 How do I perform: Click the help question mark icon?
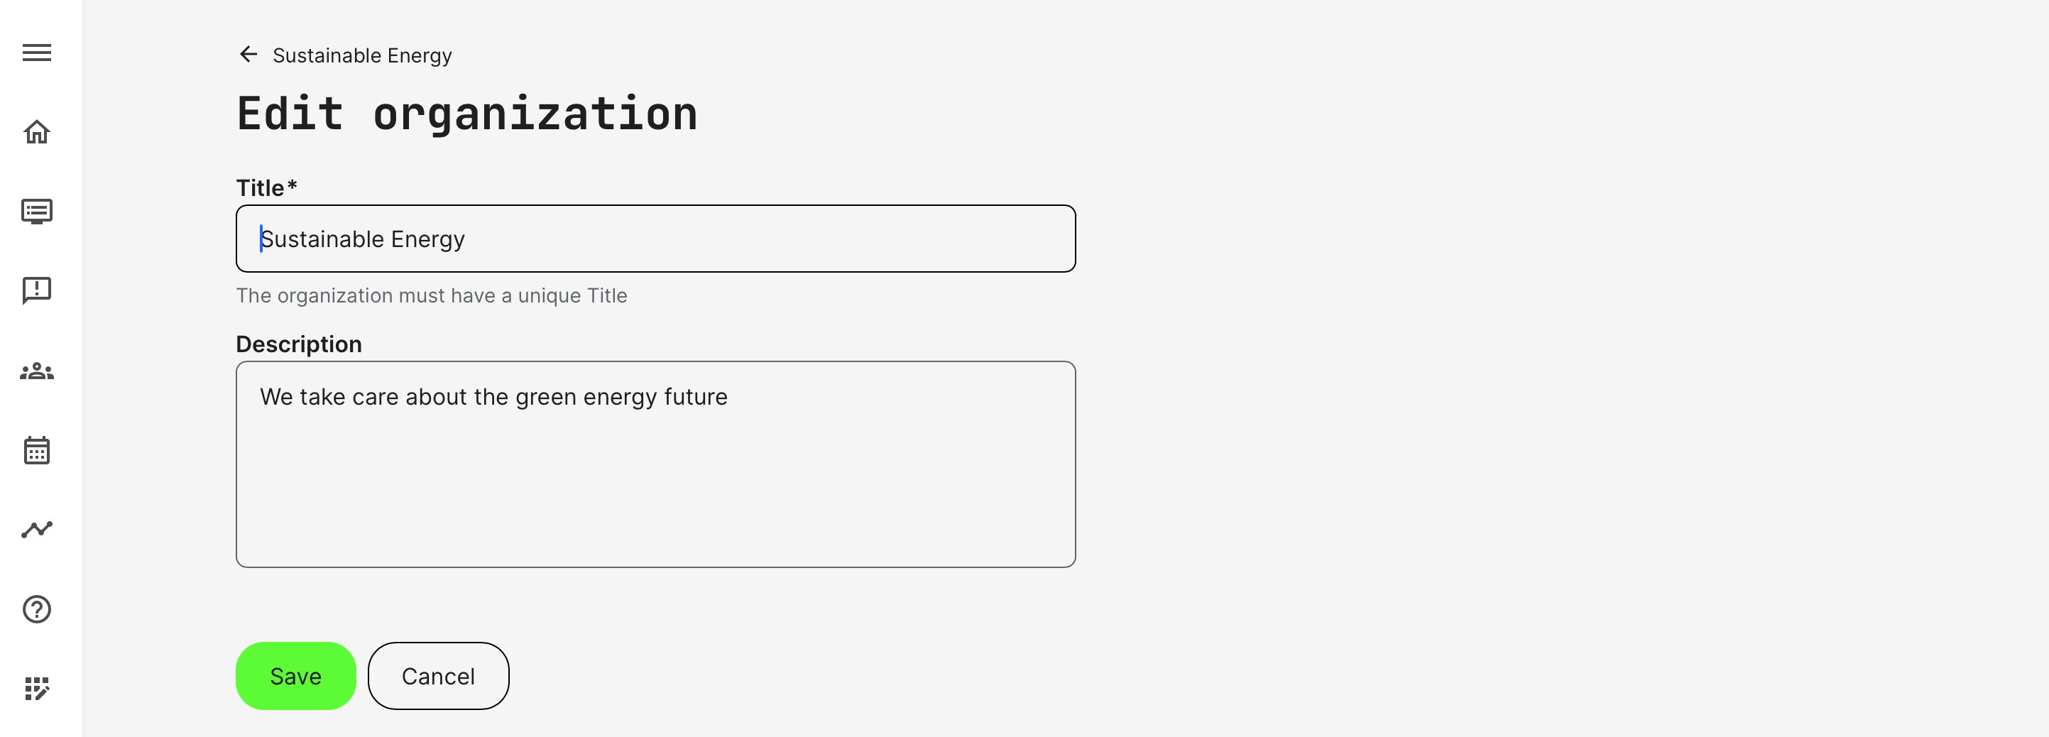tap(37, 610)
